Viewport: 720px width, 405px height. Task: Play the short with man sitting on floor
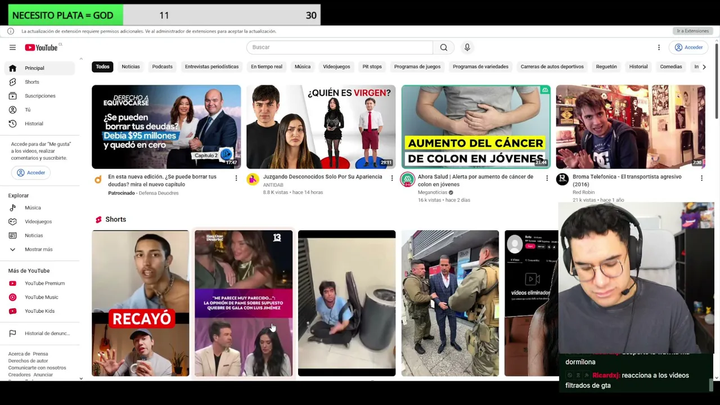click(x=346, y=303)
